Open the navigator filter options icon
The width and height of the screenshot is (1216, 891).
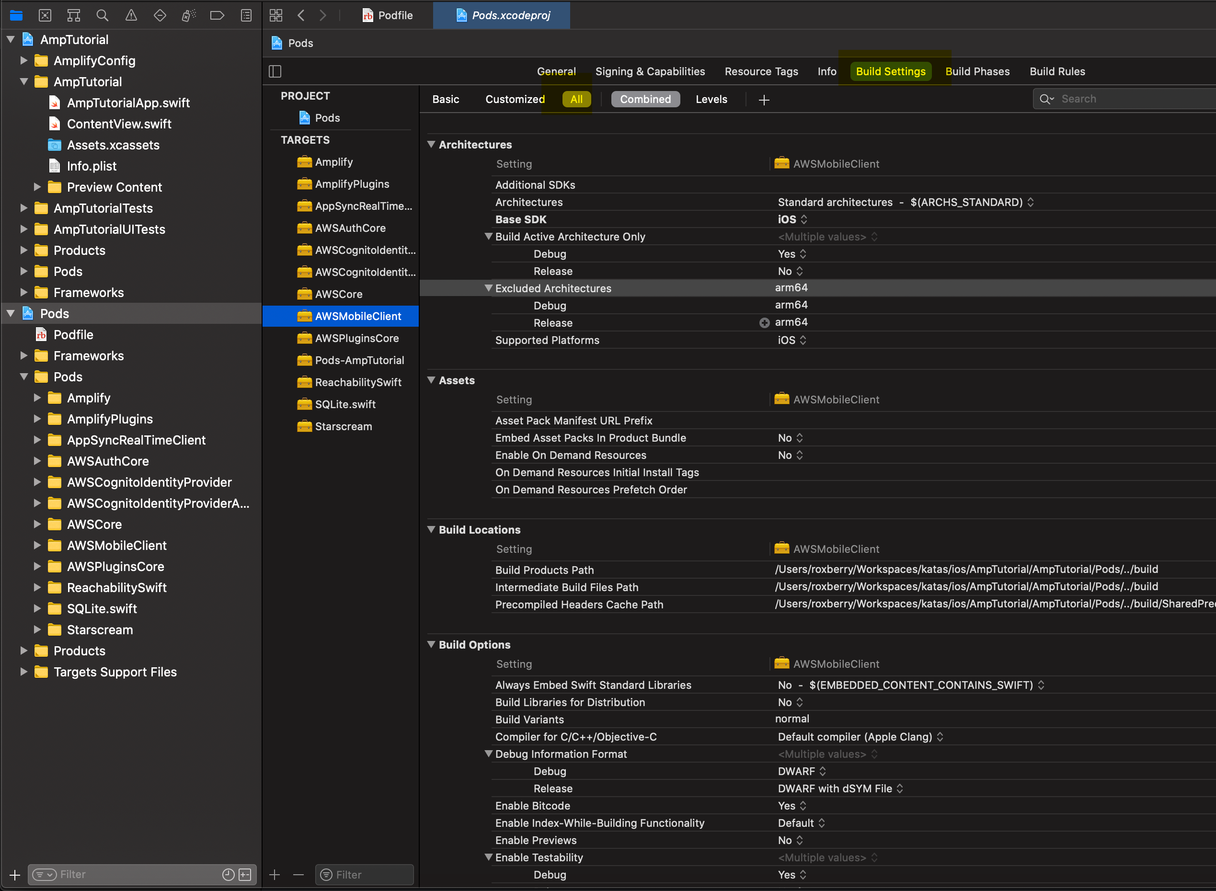click(x=44, y=875)
